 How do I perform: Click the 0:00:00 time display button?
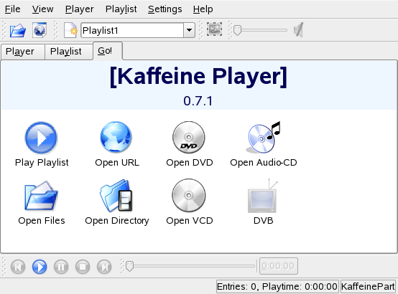(279, 266)
